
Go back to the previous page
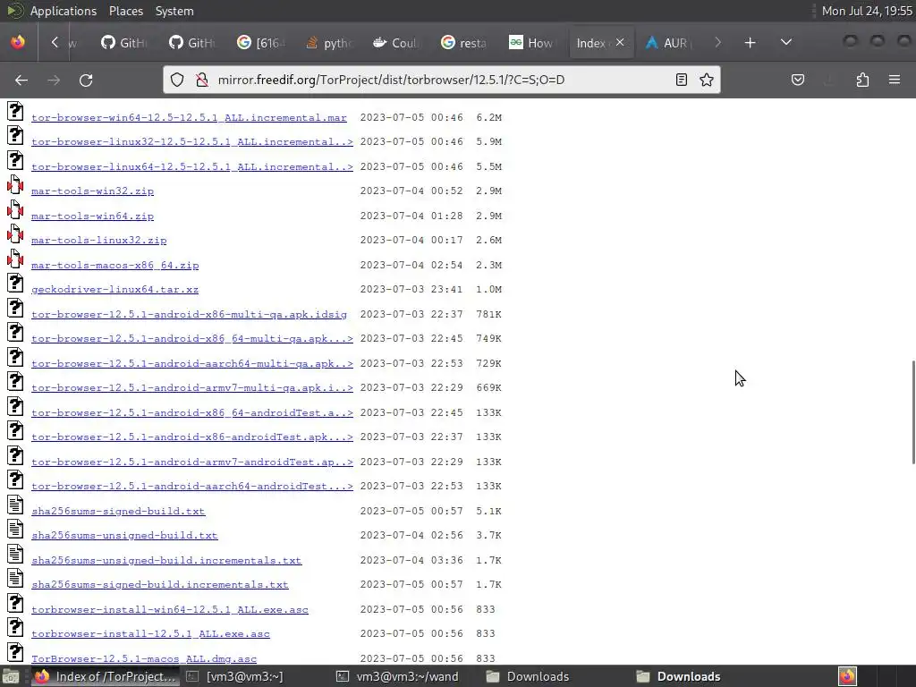click(21, 80)
